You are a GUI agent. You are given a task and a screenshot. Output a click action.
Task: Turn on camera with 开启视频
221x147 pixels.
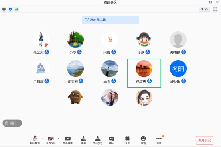pyautogui.click(x=51, y=140)
